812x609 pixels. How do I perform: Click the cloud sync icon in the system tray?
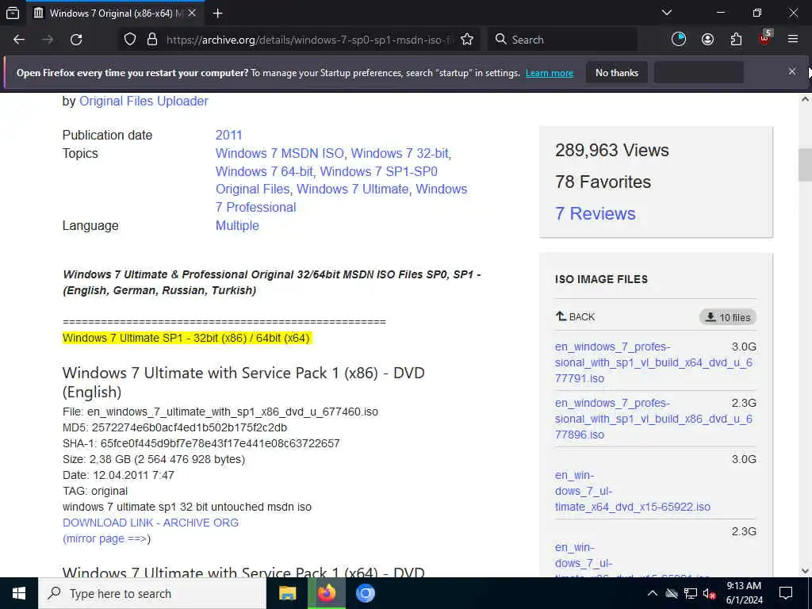point(671,593)
